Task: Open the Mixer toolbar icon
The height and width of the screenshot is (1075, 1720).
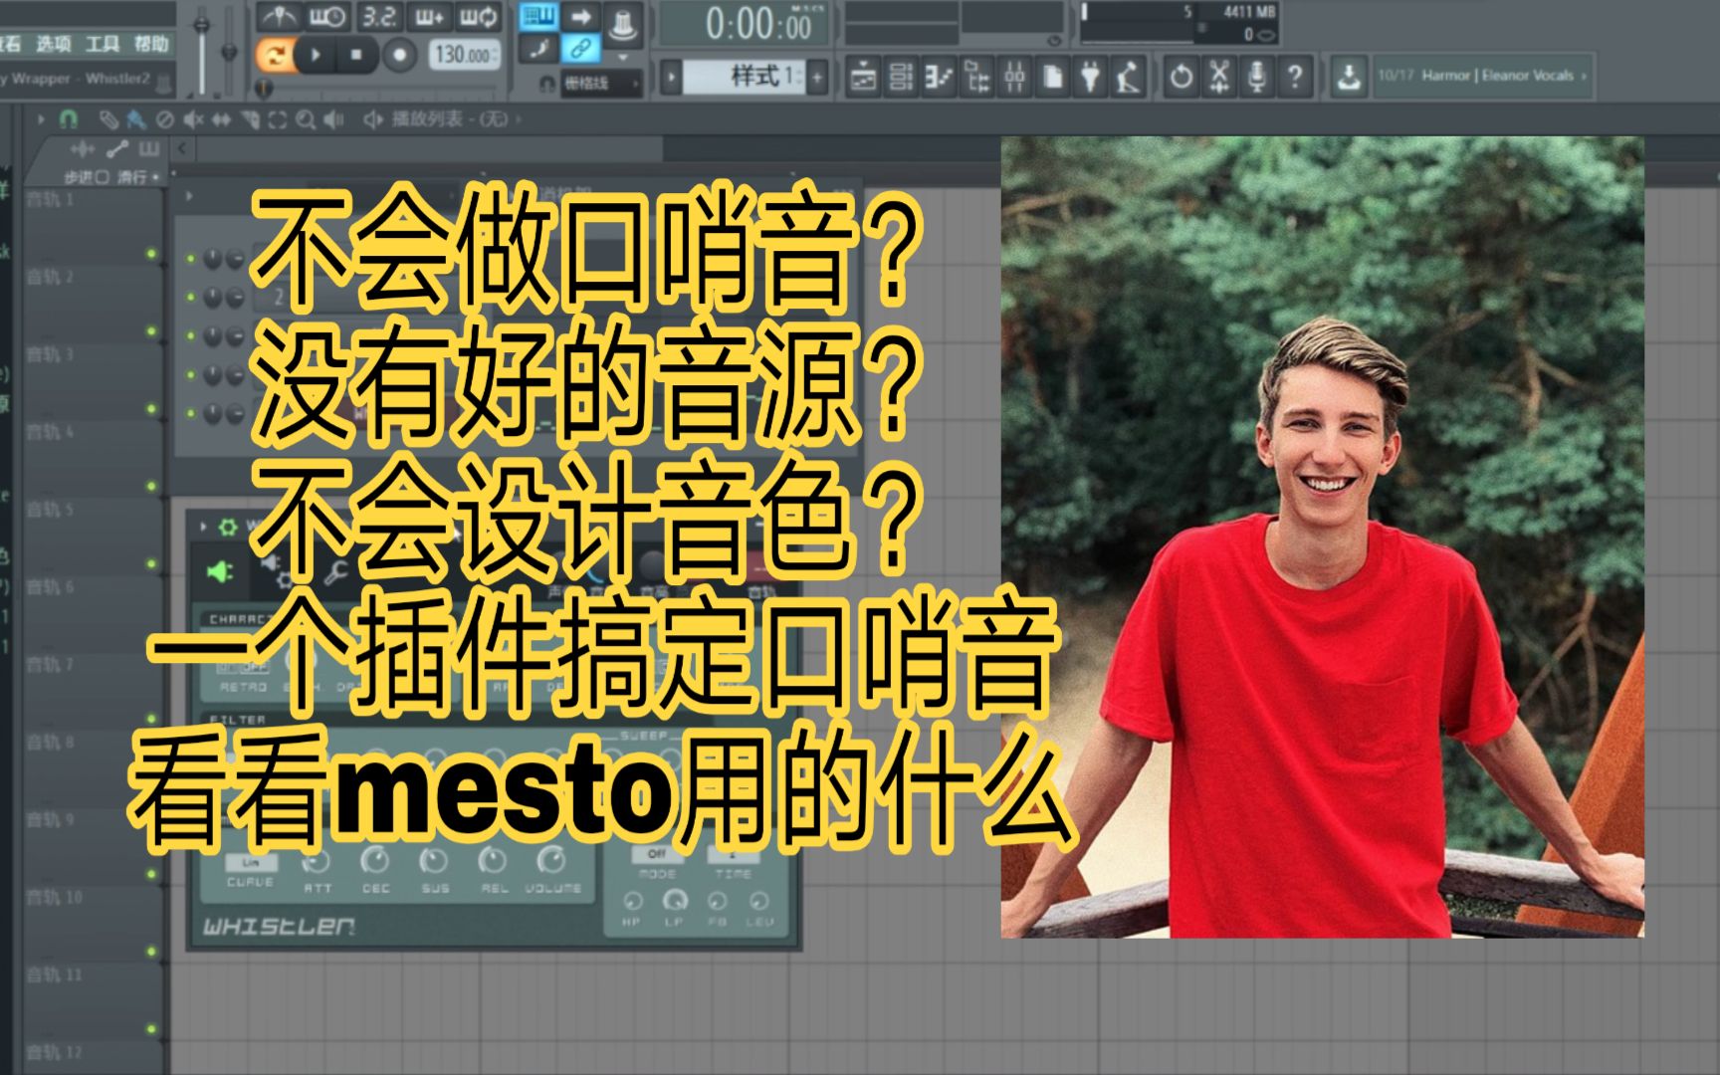Action: click(1014, 77)
